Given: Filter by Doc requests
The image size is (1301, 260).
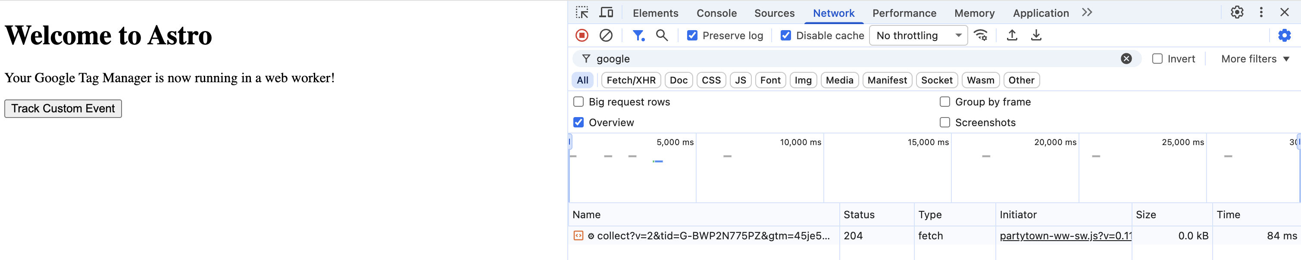Looking at the screenshot, I should [678, 80].
